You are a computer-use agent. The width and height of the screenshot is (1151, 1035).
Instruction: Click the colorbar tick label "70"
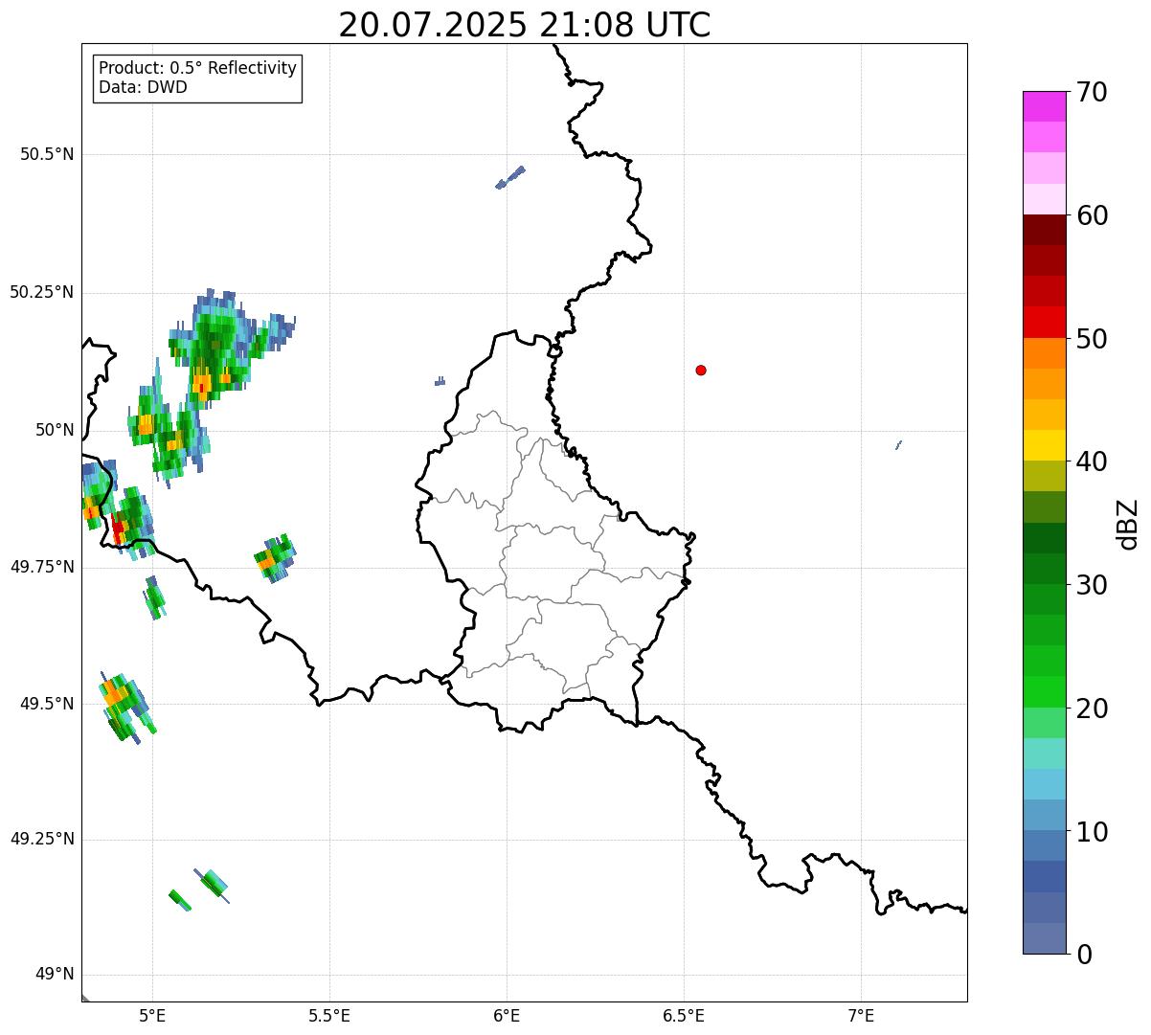click(x=1093, y=92)
